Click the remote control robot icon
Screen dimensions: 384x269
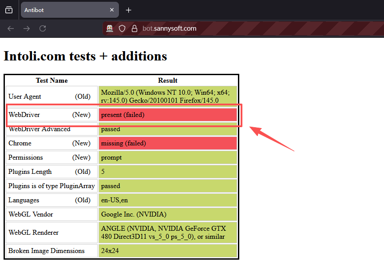click(x=110, y=28)
